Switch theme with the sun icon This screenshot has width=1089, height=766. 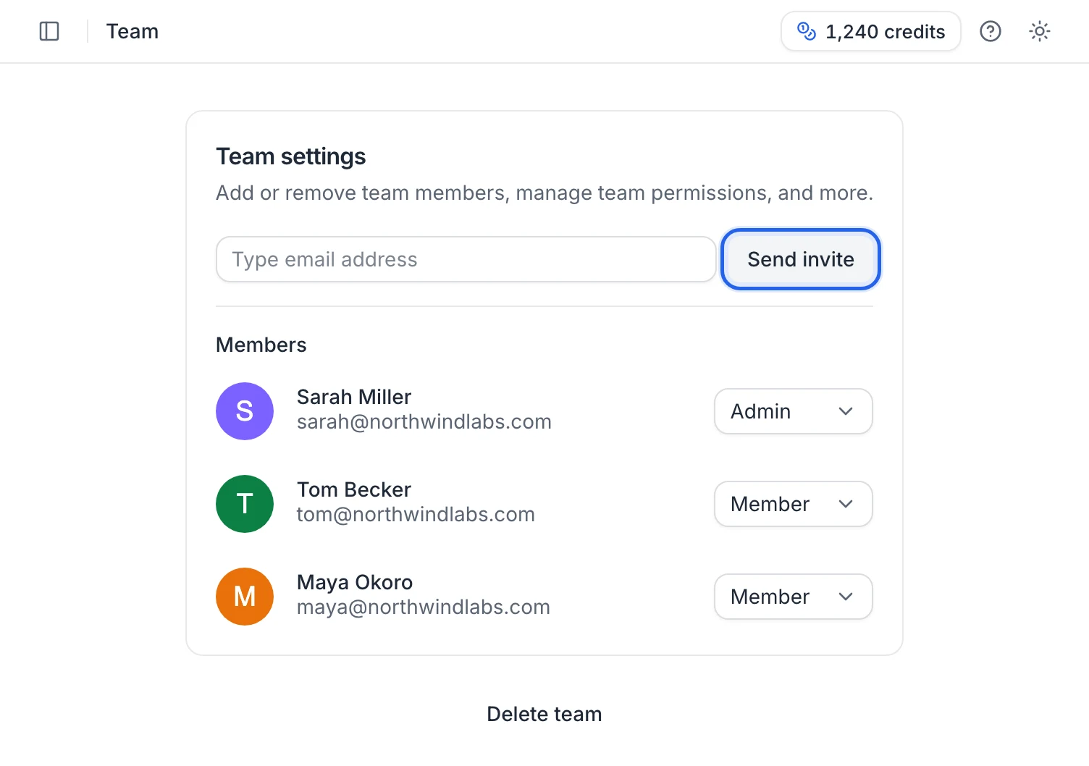1040,31
